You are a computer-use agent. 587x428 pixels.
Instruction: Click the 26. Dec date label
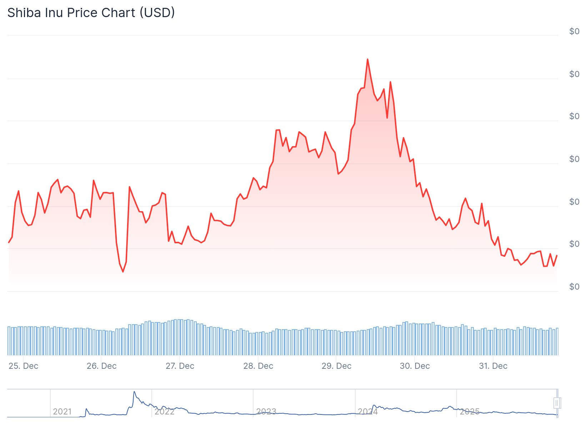(x=101, y=366)
